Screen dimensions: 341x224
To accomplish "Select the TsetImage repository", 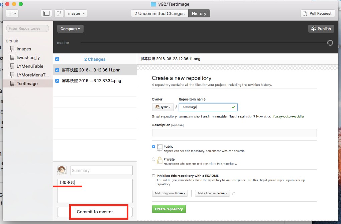I will tap(28, 84).
